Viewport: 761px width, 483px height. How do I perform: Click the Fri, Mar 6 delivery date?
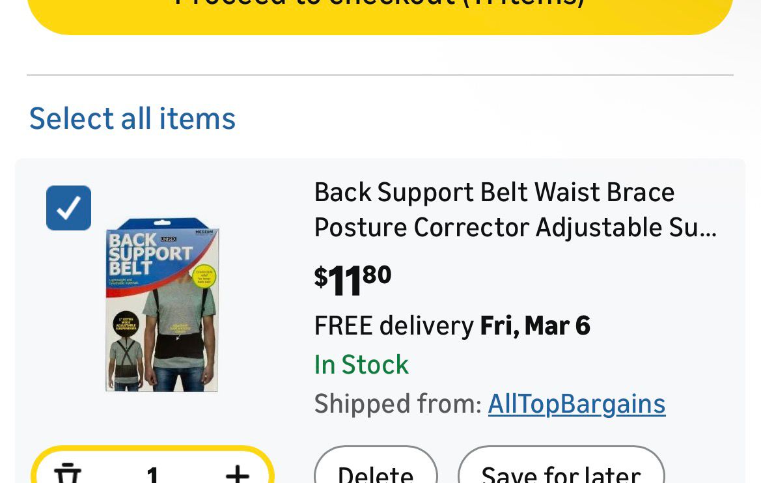click(x=534, y=325)
